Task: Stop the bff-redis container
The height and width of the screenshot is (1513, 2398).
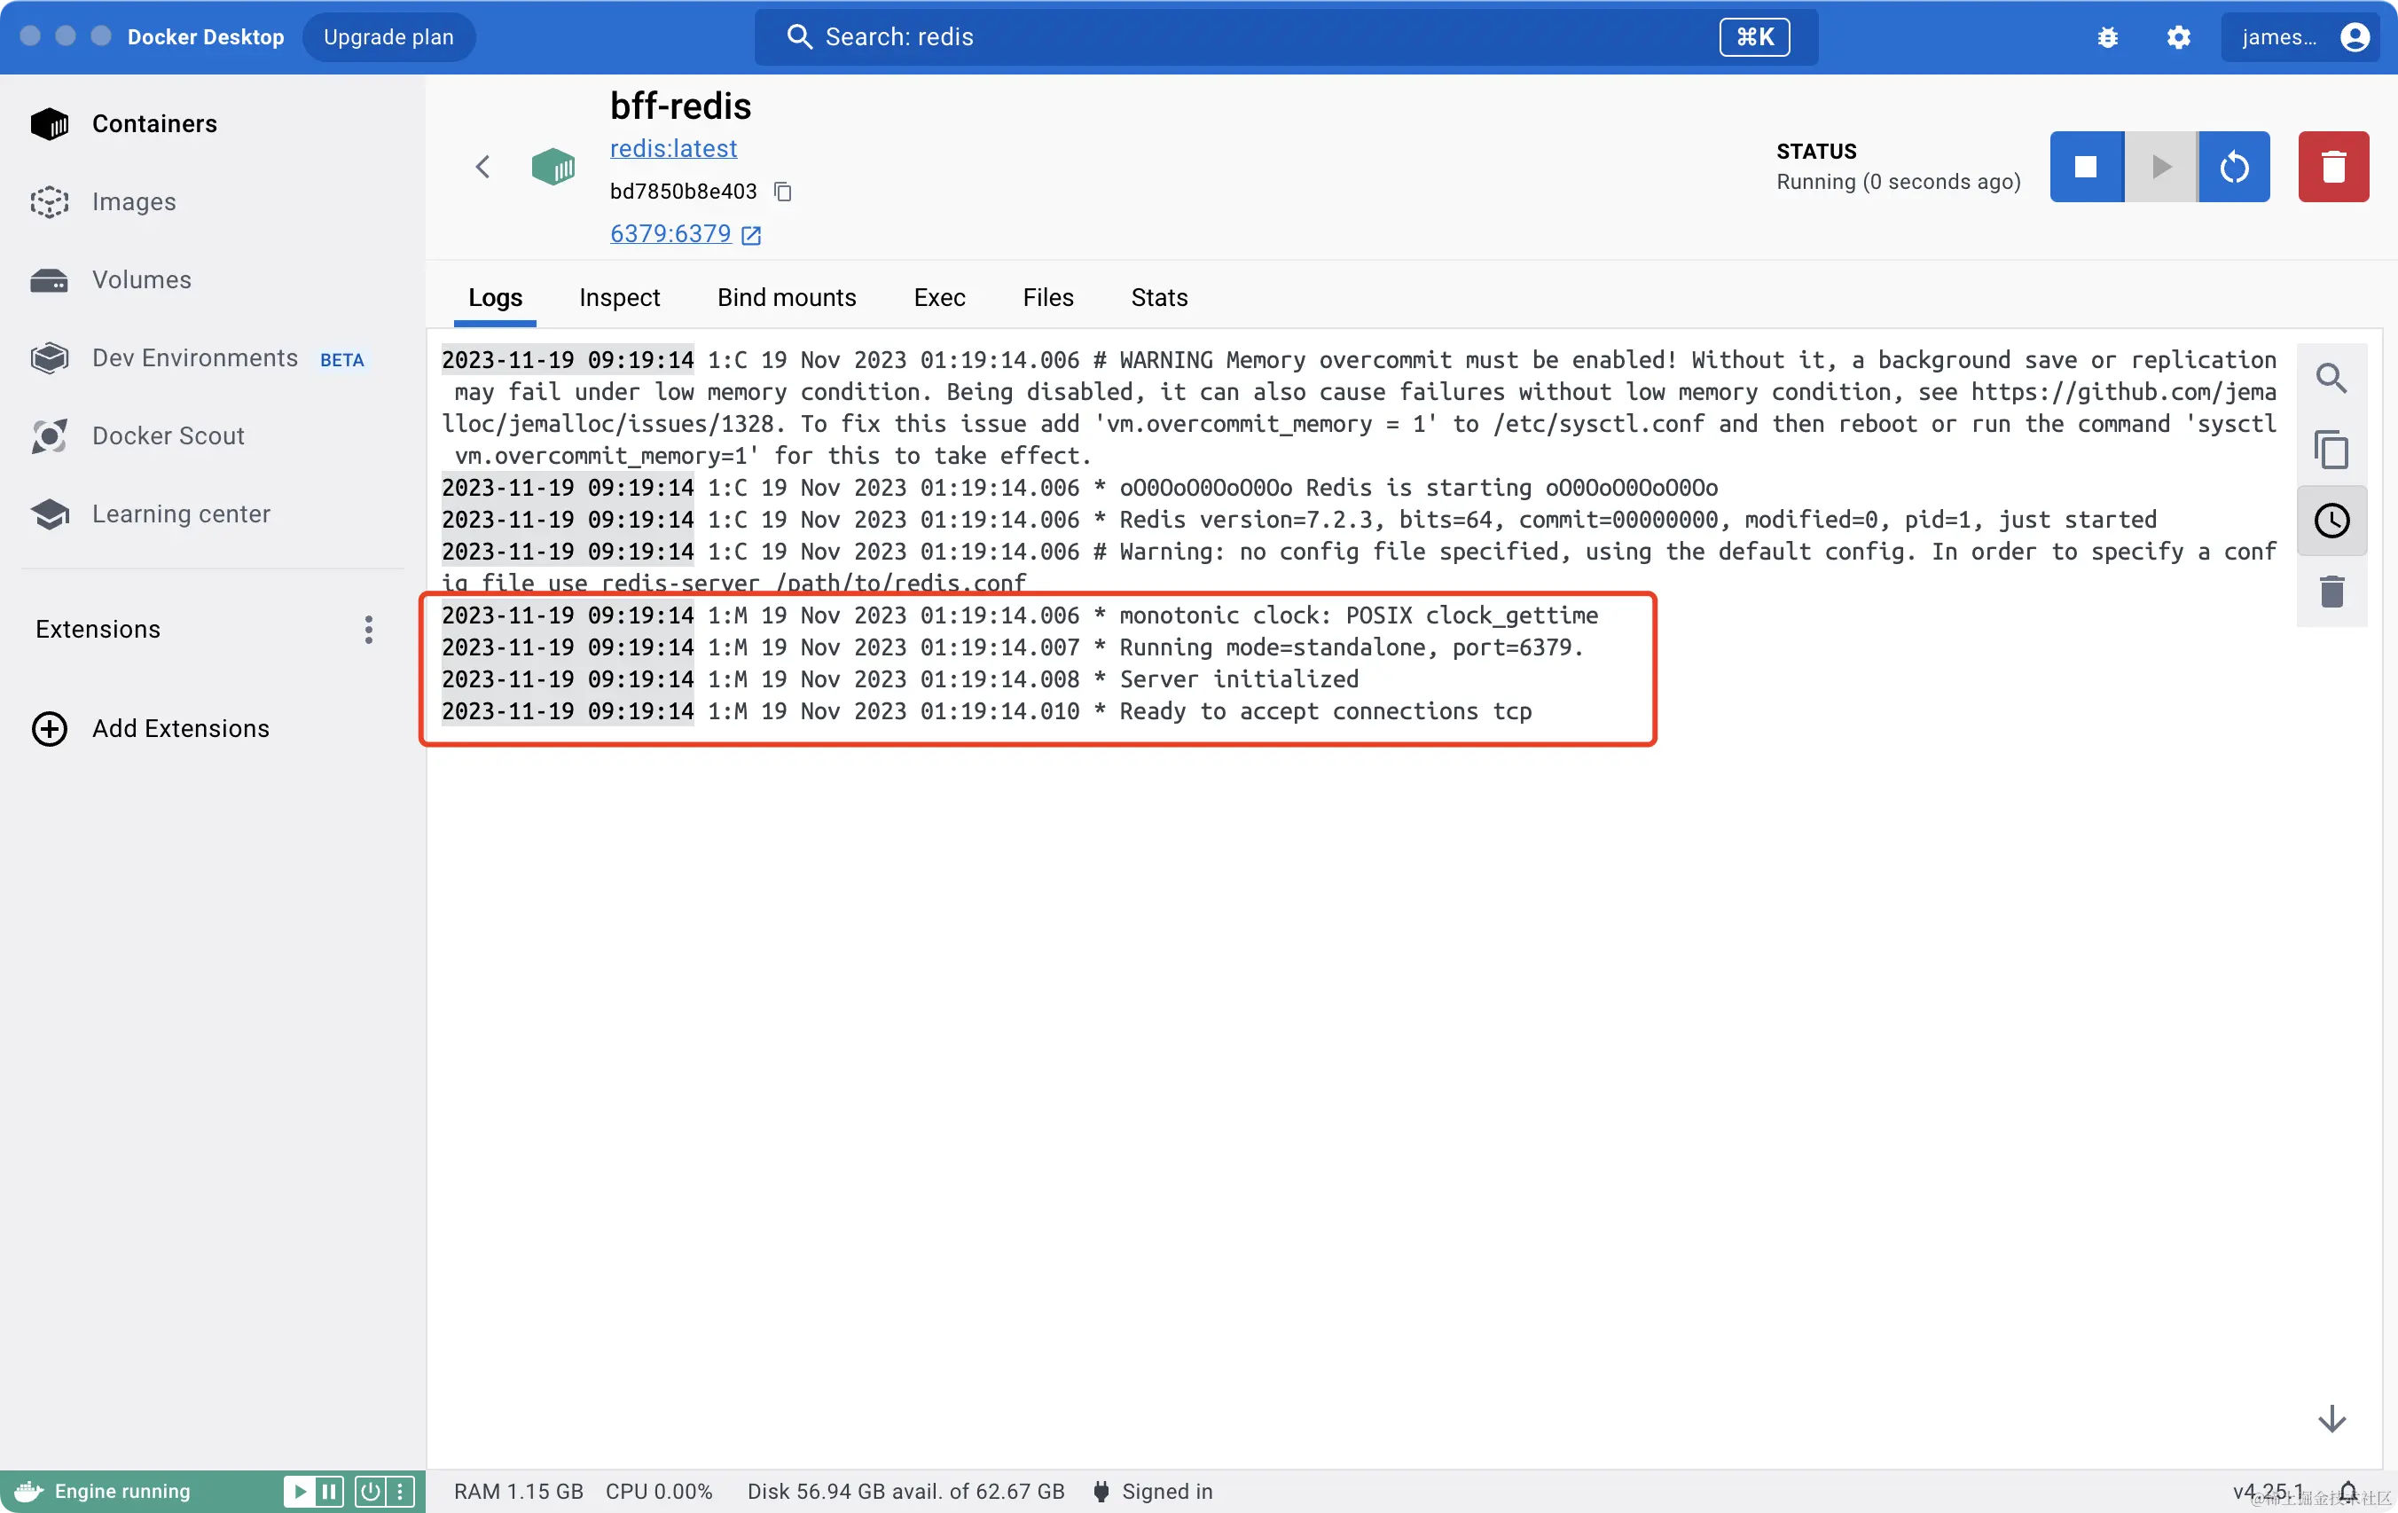Action: point(2087,167)
